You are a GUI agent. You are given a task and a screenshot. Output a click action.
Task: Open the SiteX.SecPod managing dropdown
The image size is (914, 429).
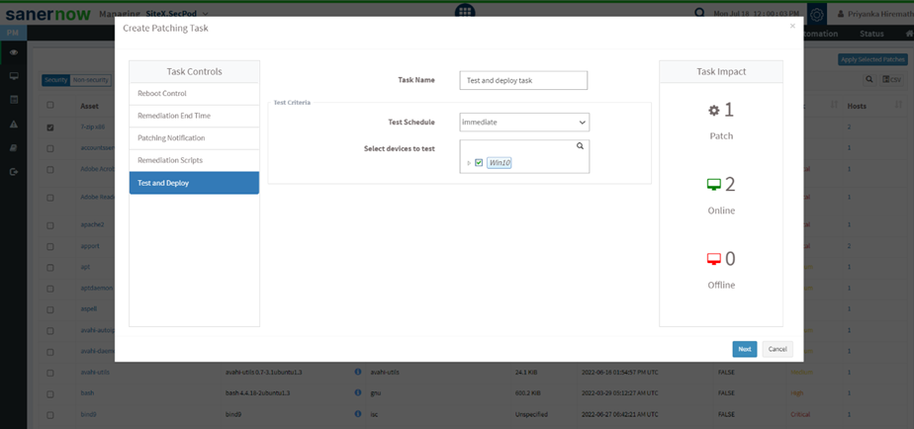(x=177, y=13)
